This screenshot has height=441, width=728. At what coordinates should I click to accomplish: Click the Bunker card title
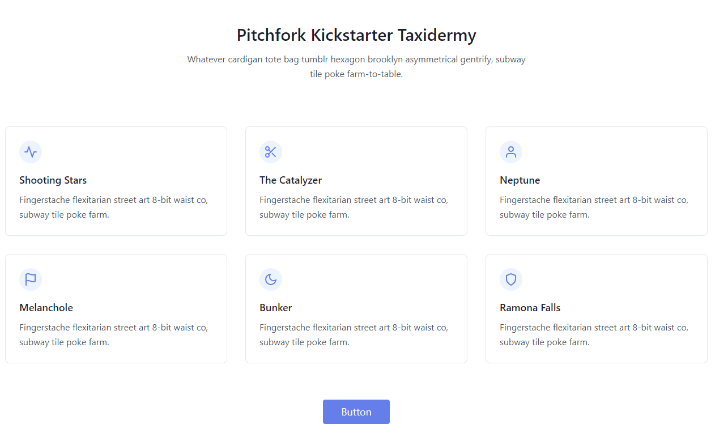click(276, 308)
